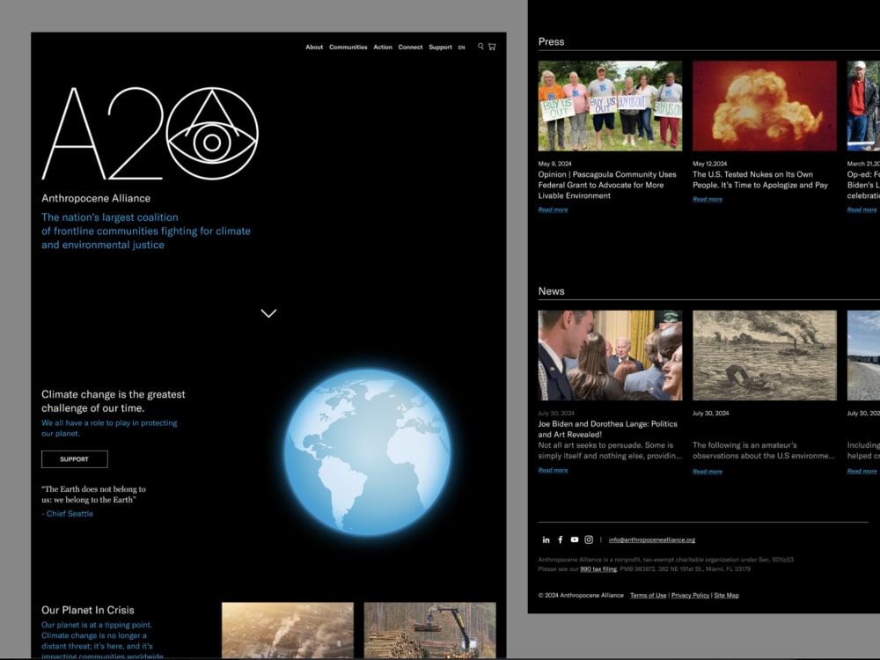Read more on Pascagoula Community opinion

point(553,210)
